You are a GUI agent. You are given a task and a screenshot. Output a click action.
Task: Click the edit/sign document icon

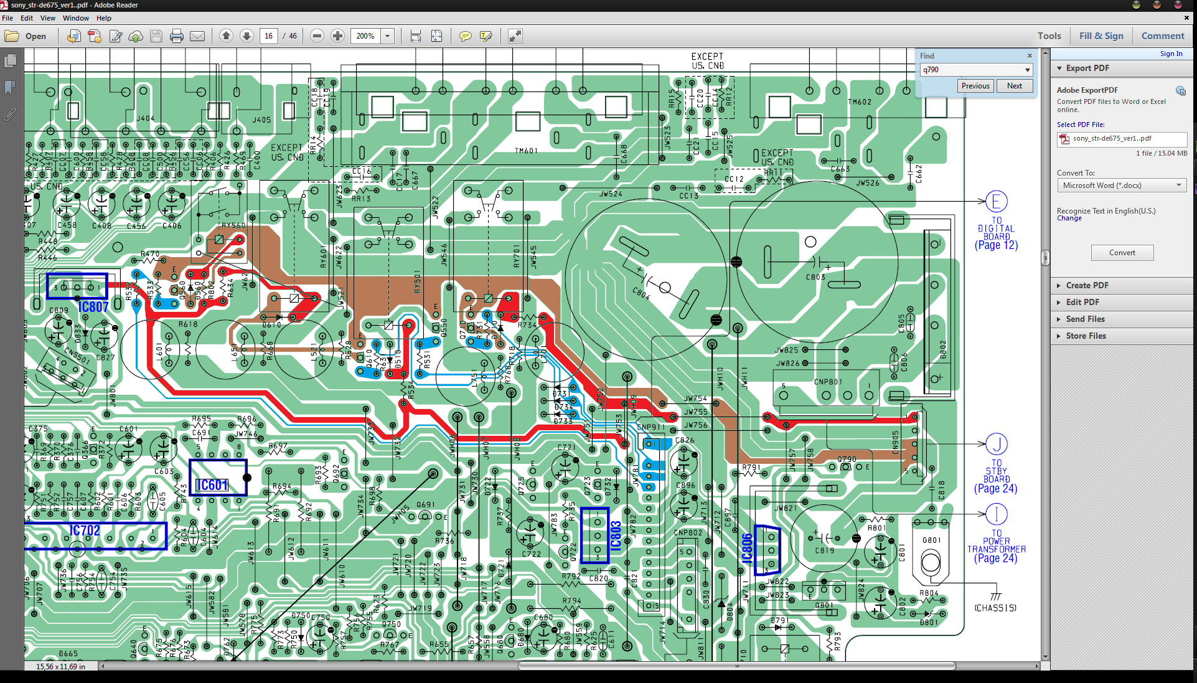116,36
